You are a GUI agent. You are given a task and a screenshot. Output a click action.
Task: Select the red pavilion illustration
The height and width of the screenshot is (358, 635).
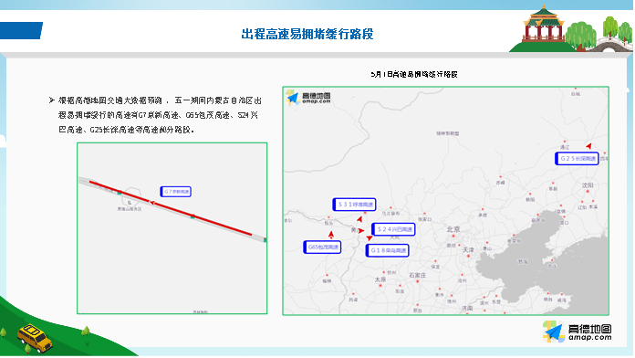click(x=543, y=24)
